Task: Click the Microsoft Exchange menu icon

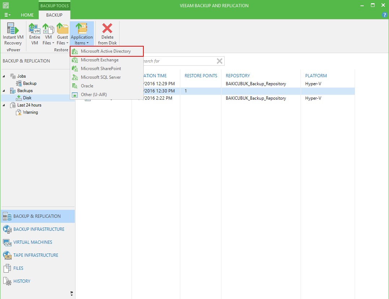Action: (x=75, y=60)
